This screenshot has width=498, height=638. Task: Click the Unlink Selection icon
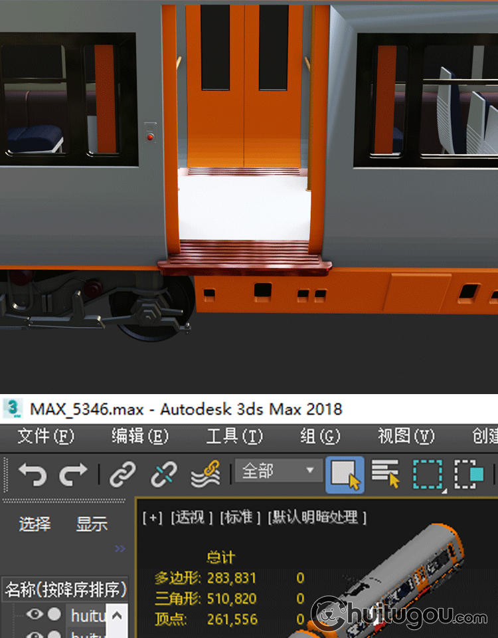coord(164,475)
